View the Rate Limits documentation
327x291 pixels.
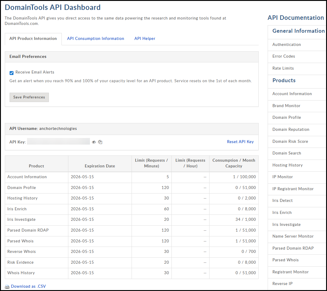point(283,68)
